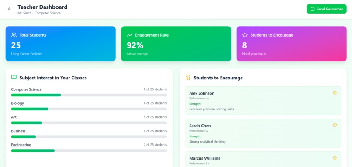The height and width of the screenshot is (167, 352).
Task: Open the Total Students card
Action: [x=61, y=44]
